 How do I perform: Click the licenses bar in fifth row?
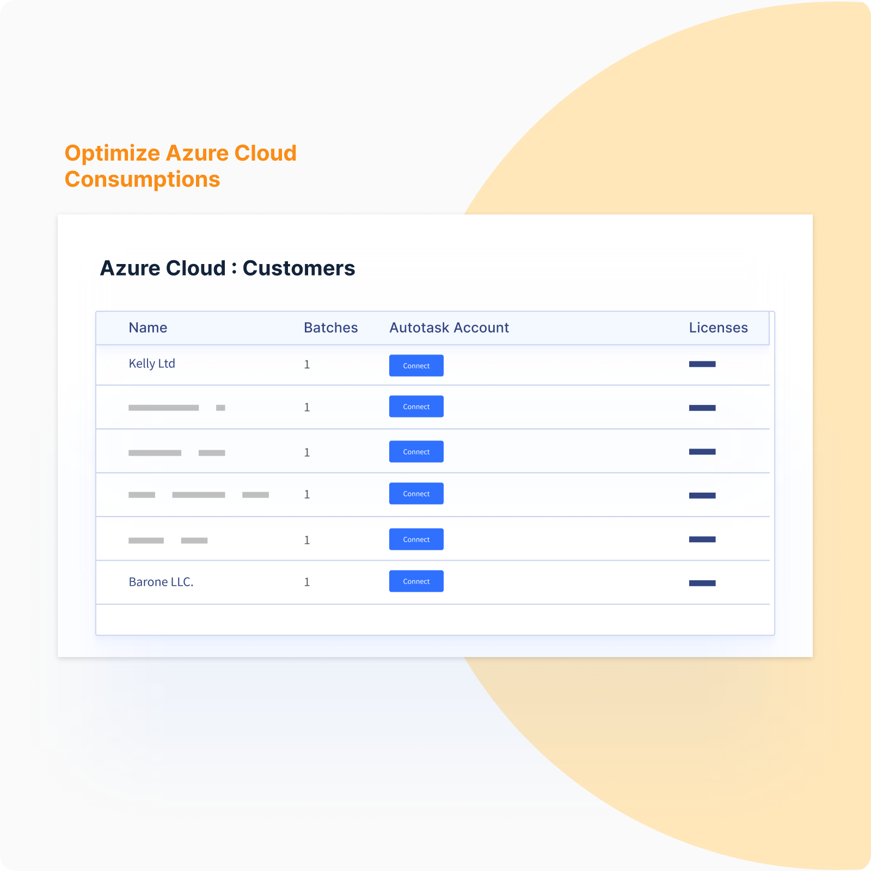point(702,539)
